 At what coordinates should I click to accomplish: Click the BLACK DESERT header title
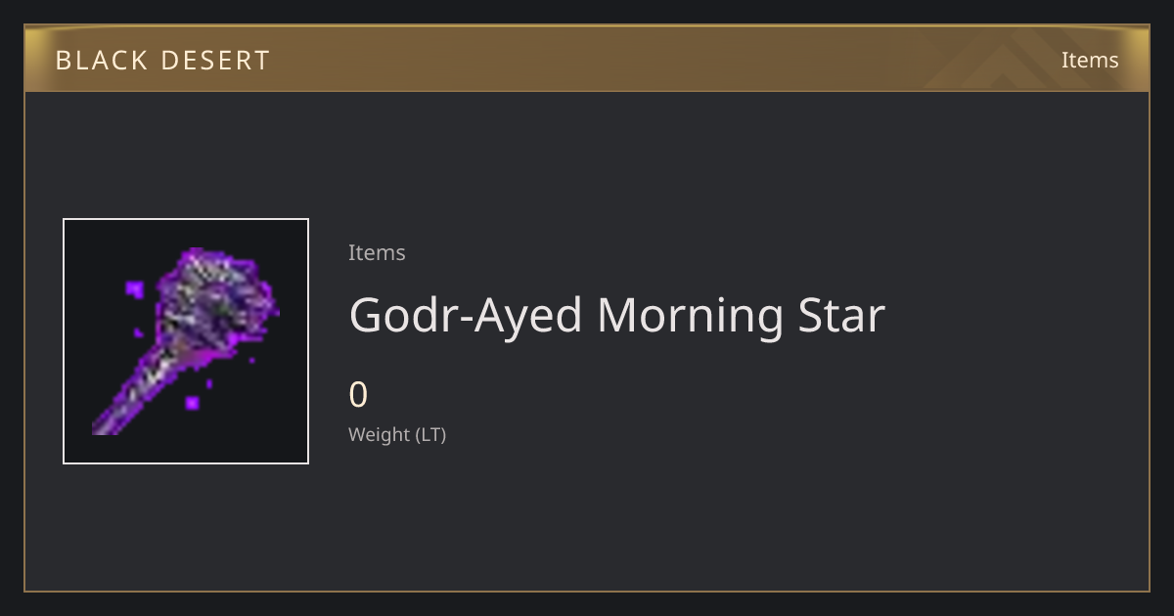(x=162, y=61)
